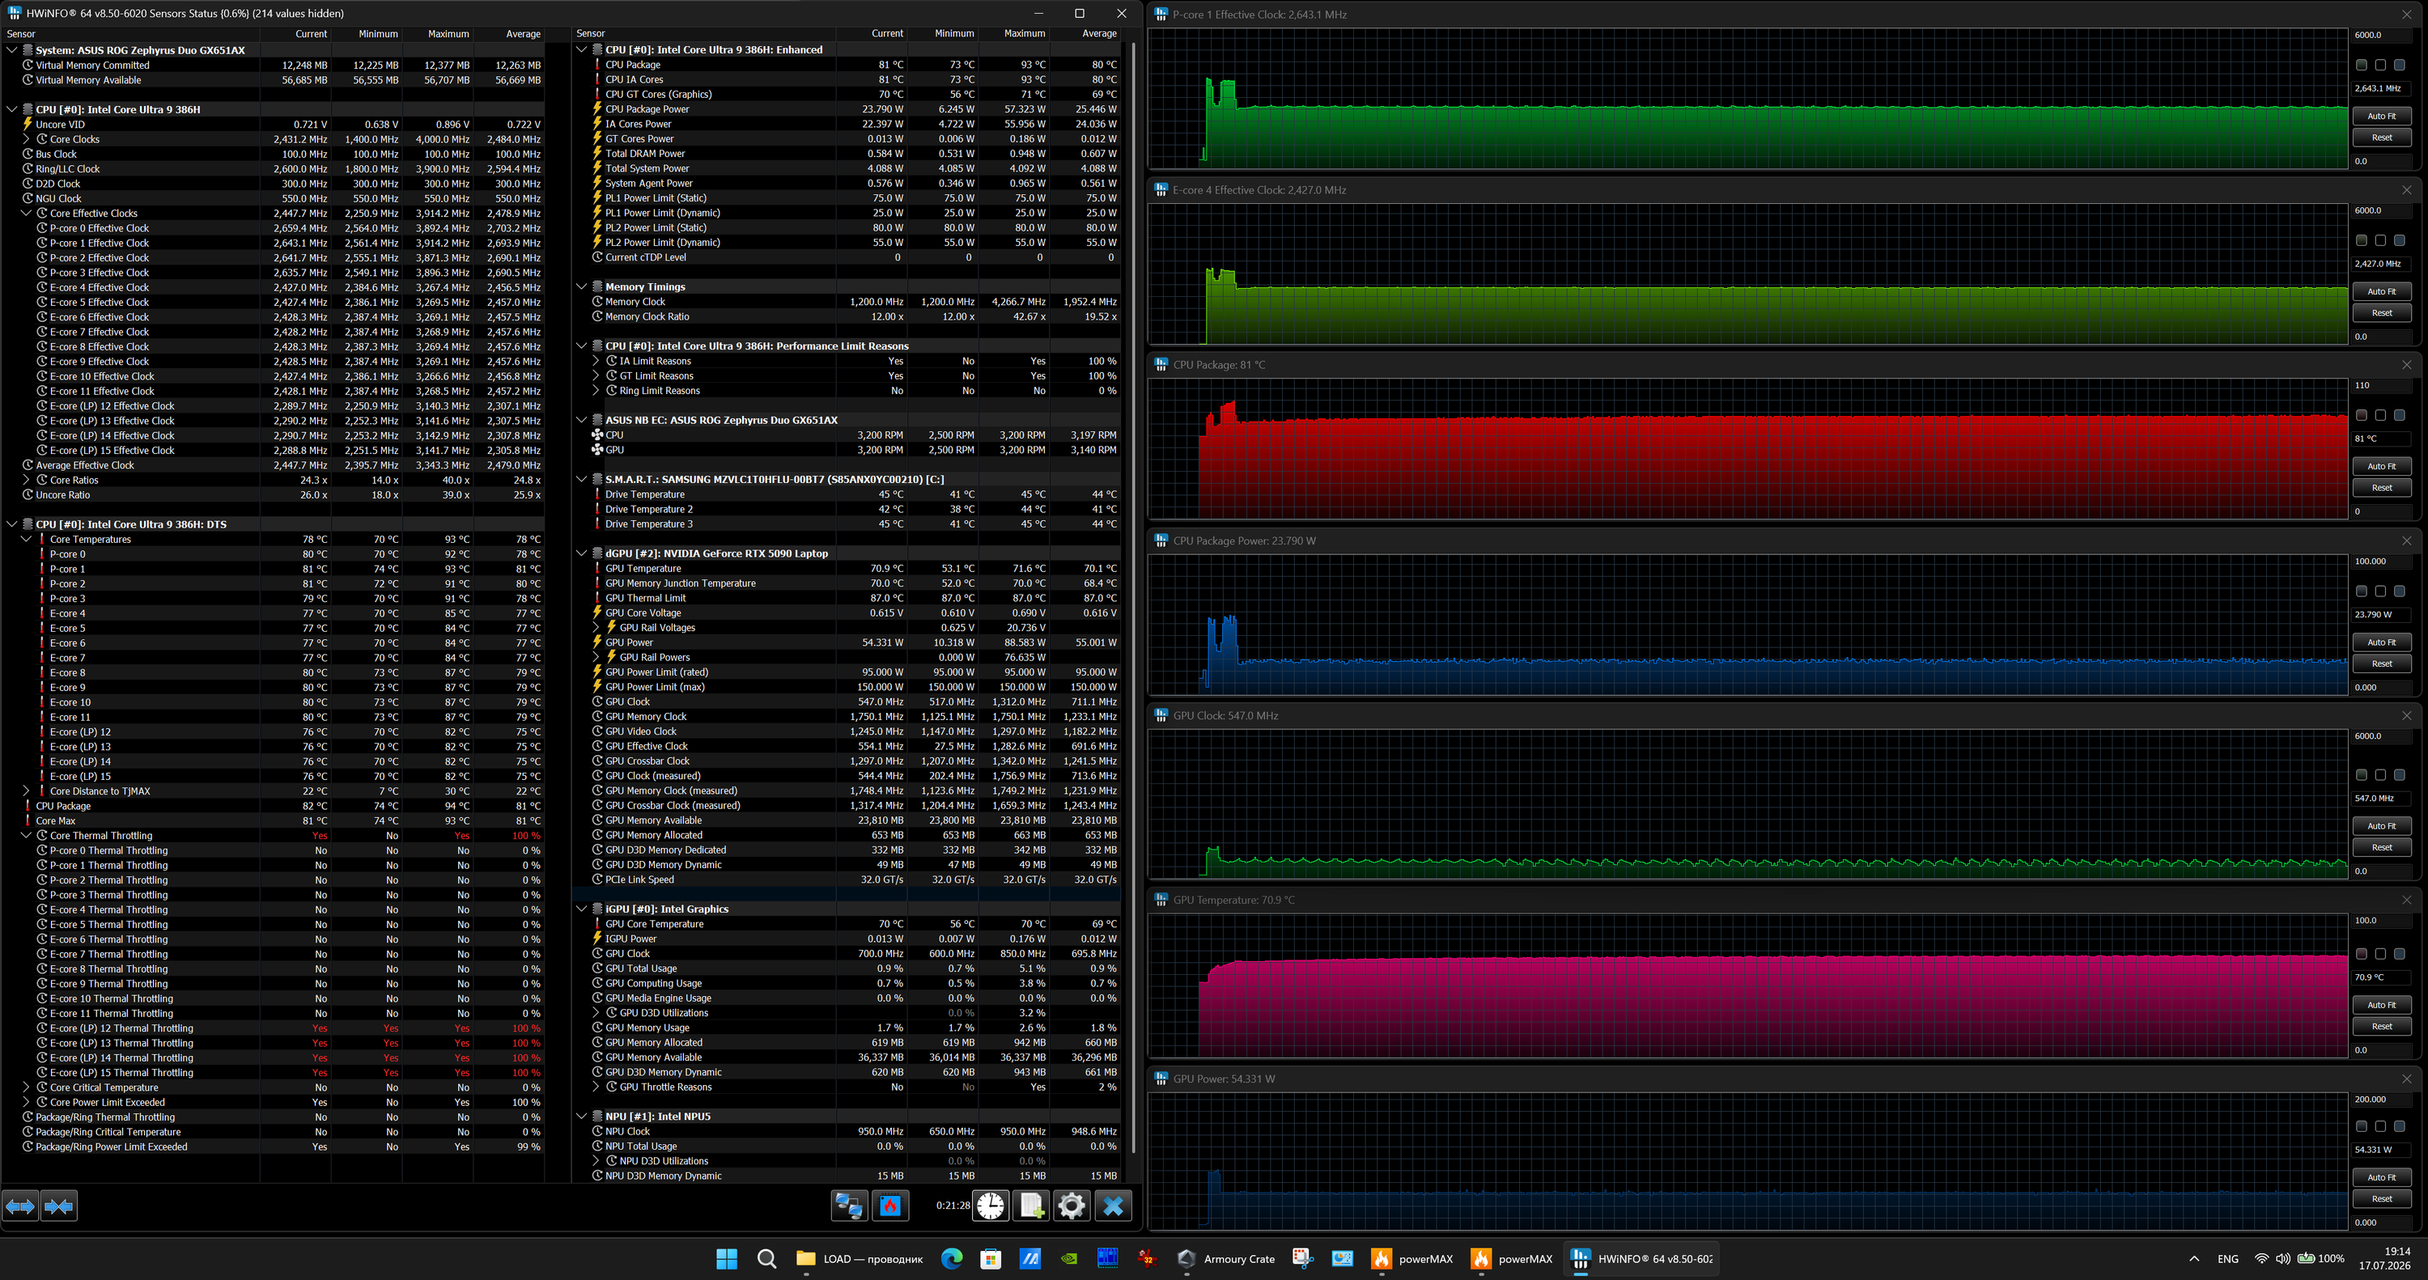Open sensor settings gear icon

pyautogui.click(x=1072, y=1206)
